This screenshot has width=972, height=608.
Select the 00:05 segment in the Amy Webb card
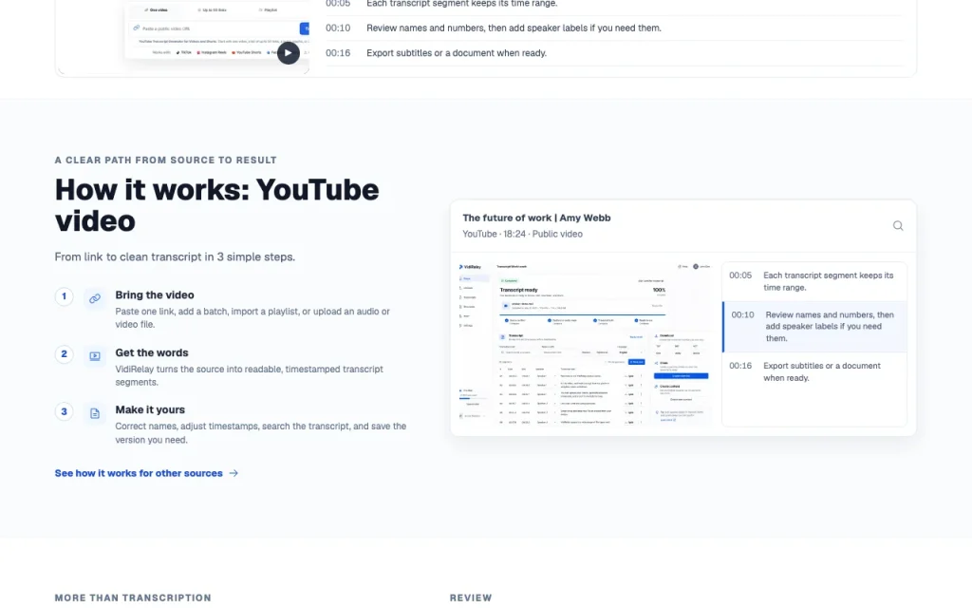pos(814,281)
